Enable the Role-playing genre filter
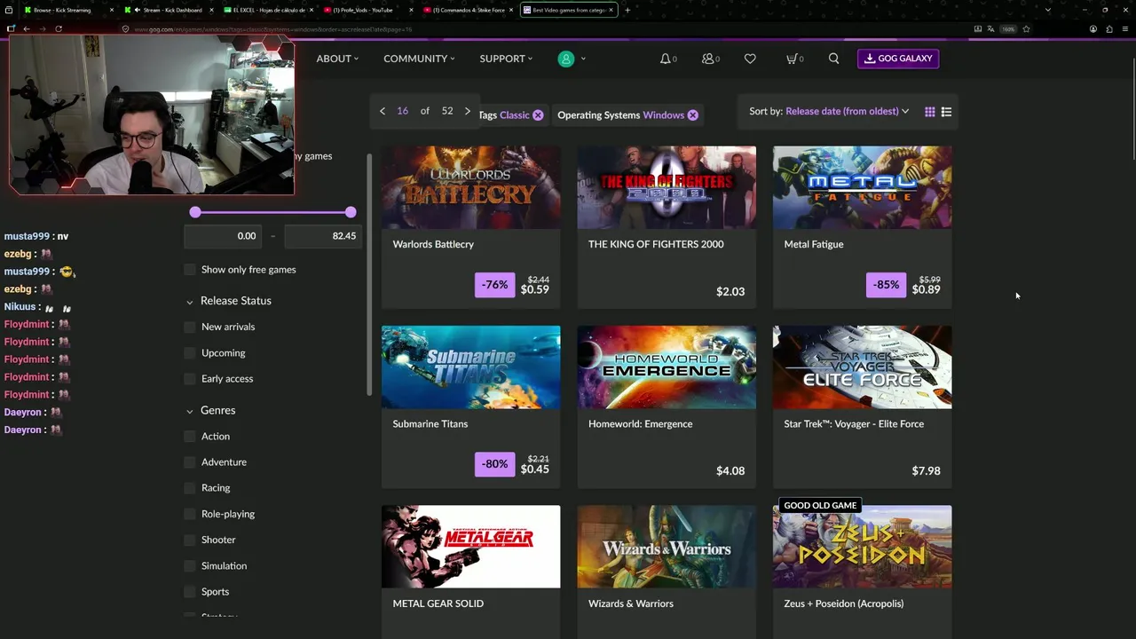 tap(190, 514)
